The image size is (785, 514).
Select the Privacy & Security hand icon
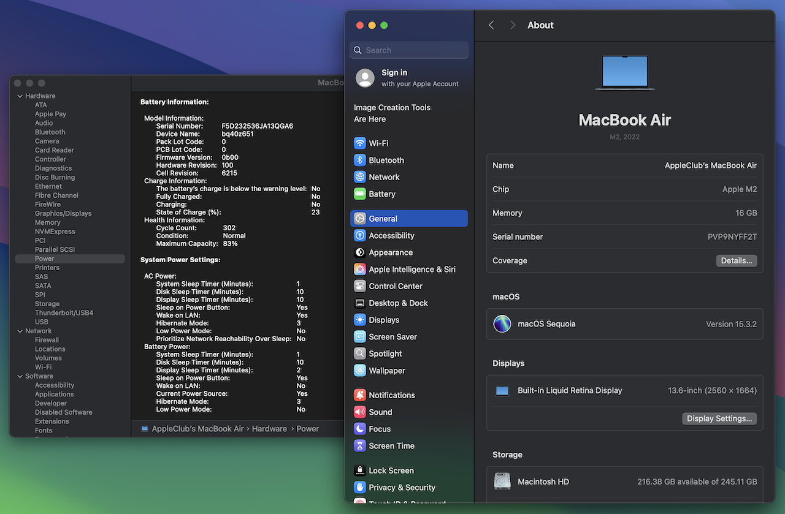[360, 488]
